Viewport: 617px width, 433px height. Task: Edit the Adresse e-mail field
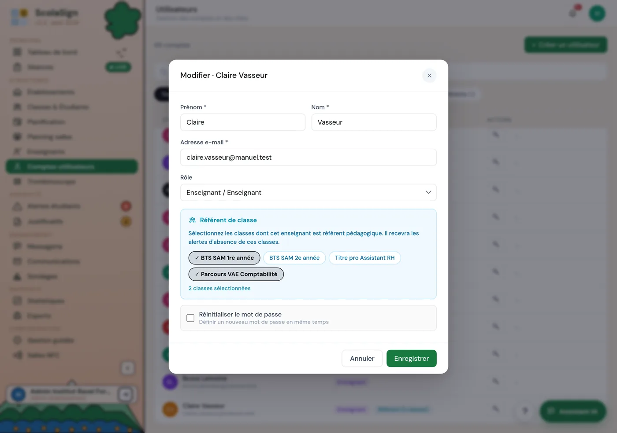308,157
